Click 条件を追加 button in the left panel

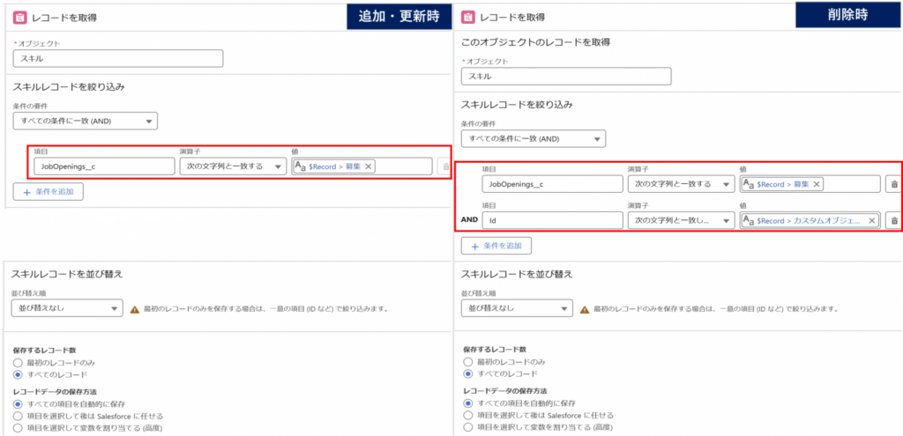pyautogui.click(x=49, y=191)
